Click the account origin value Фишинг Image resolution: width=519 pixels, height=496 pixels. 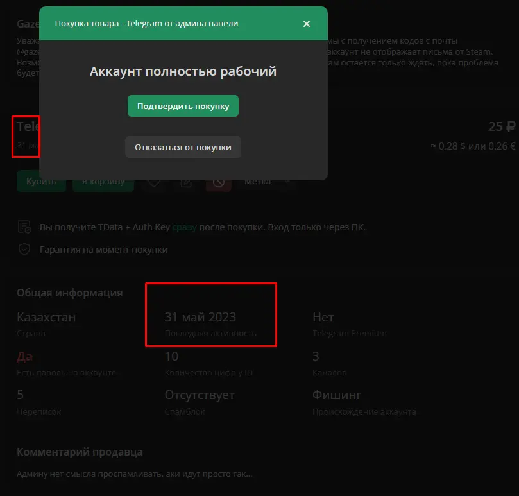pyautogui.click(x=337, y=395)
